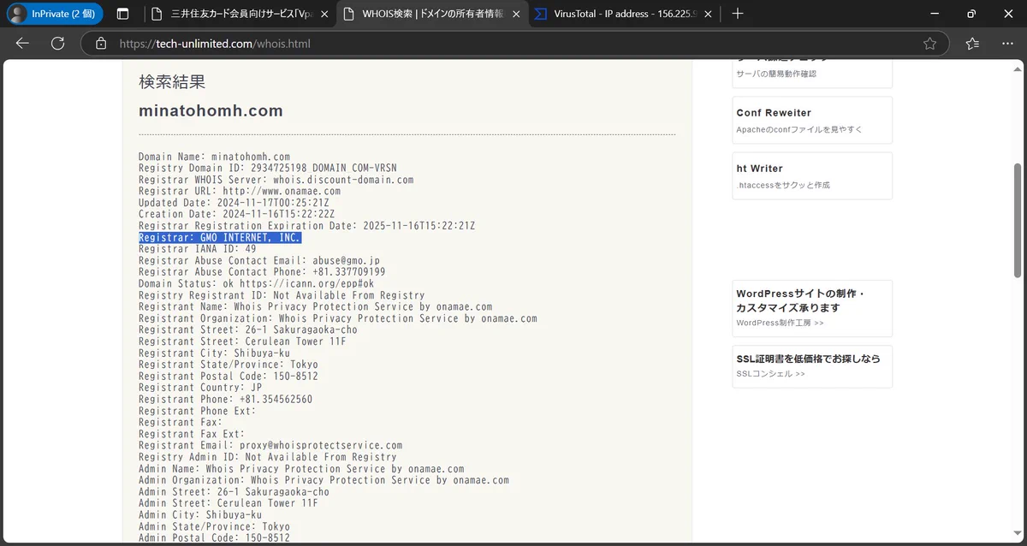Click the Registrant Postal Code: 150-8512 line
The width and height of the screenshot is (1027, 546).
(x=229, y=377)
